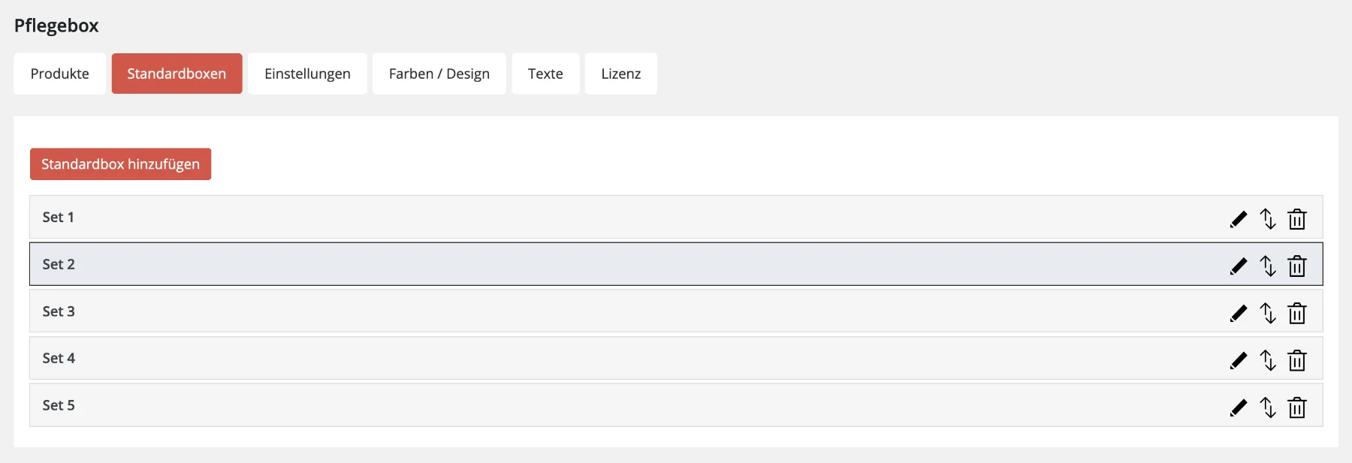The height and width of the screenshot is (463, 1352).
Task: Edit Set 2 with pencil icon
Action: [1239, 266]
